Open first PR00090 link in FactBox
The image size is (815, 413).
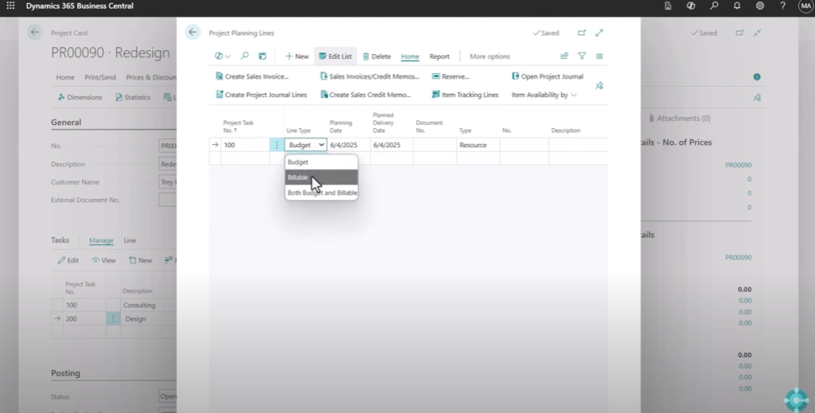click(738, 166)
